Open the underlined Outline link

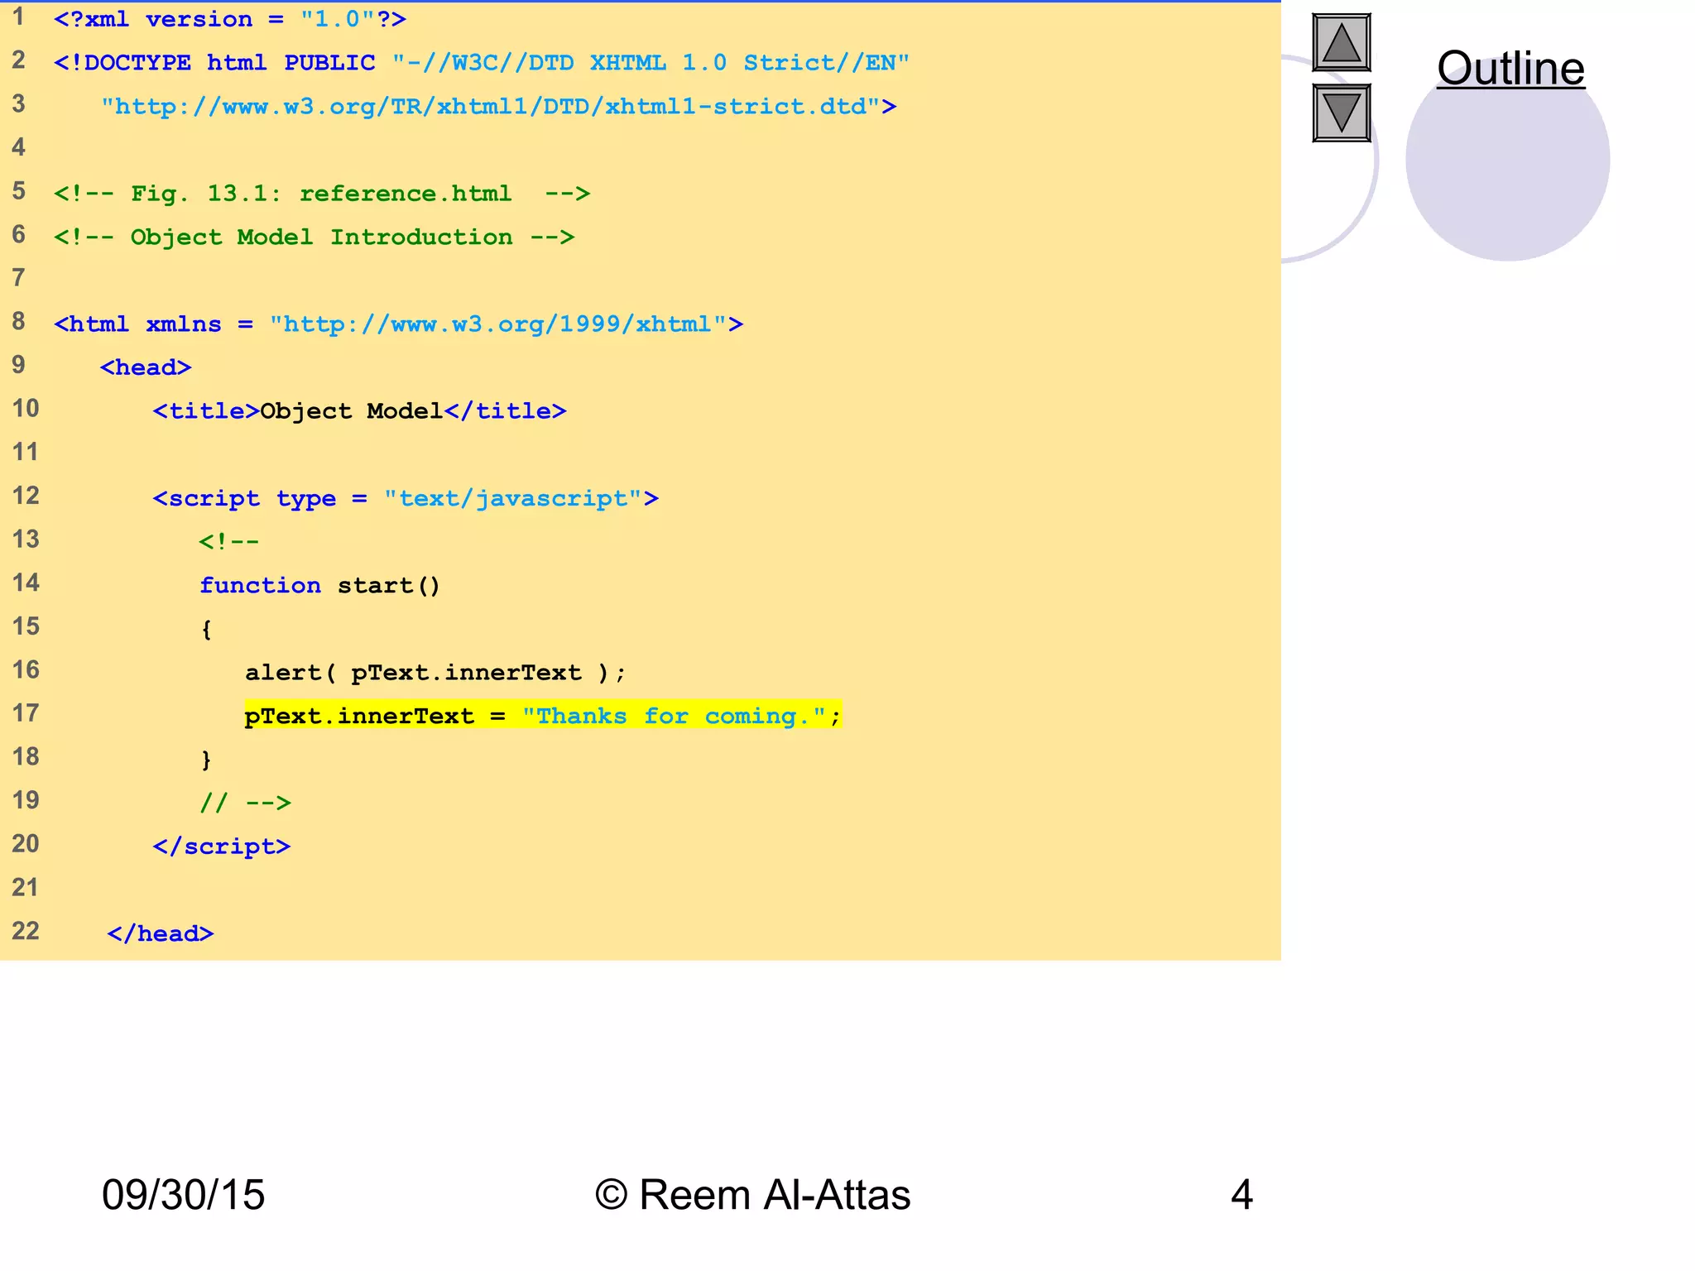1510,68
